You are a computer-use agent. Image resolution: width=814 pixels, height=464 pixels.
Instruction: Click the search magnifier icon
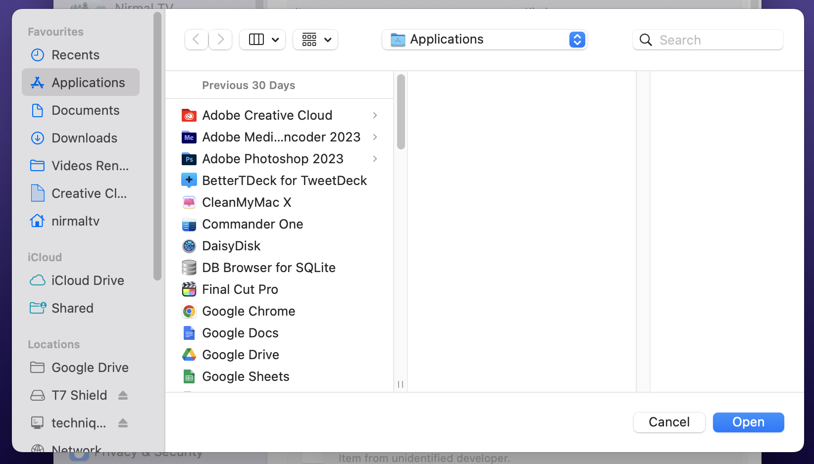click(646, 40)
